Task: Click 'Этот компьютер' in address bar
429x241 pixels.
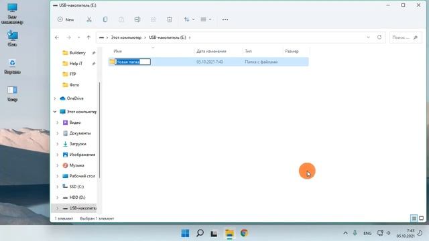Action: [x=126, y=37]
